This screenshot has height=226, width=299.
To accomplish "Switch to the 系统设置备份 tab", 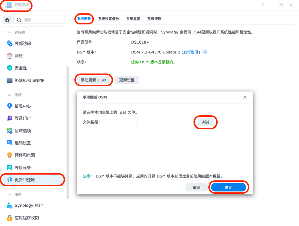I will pos(108,19).
